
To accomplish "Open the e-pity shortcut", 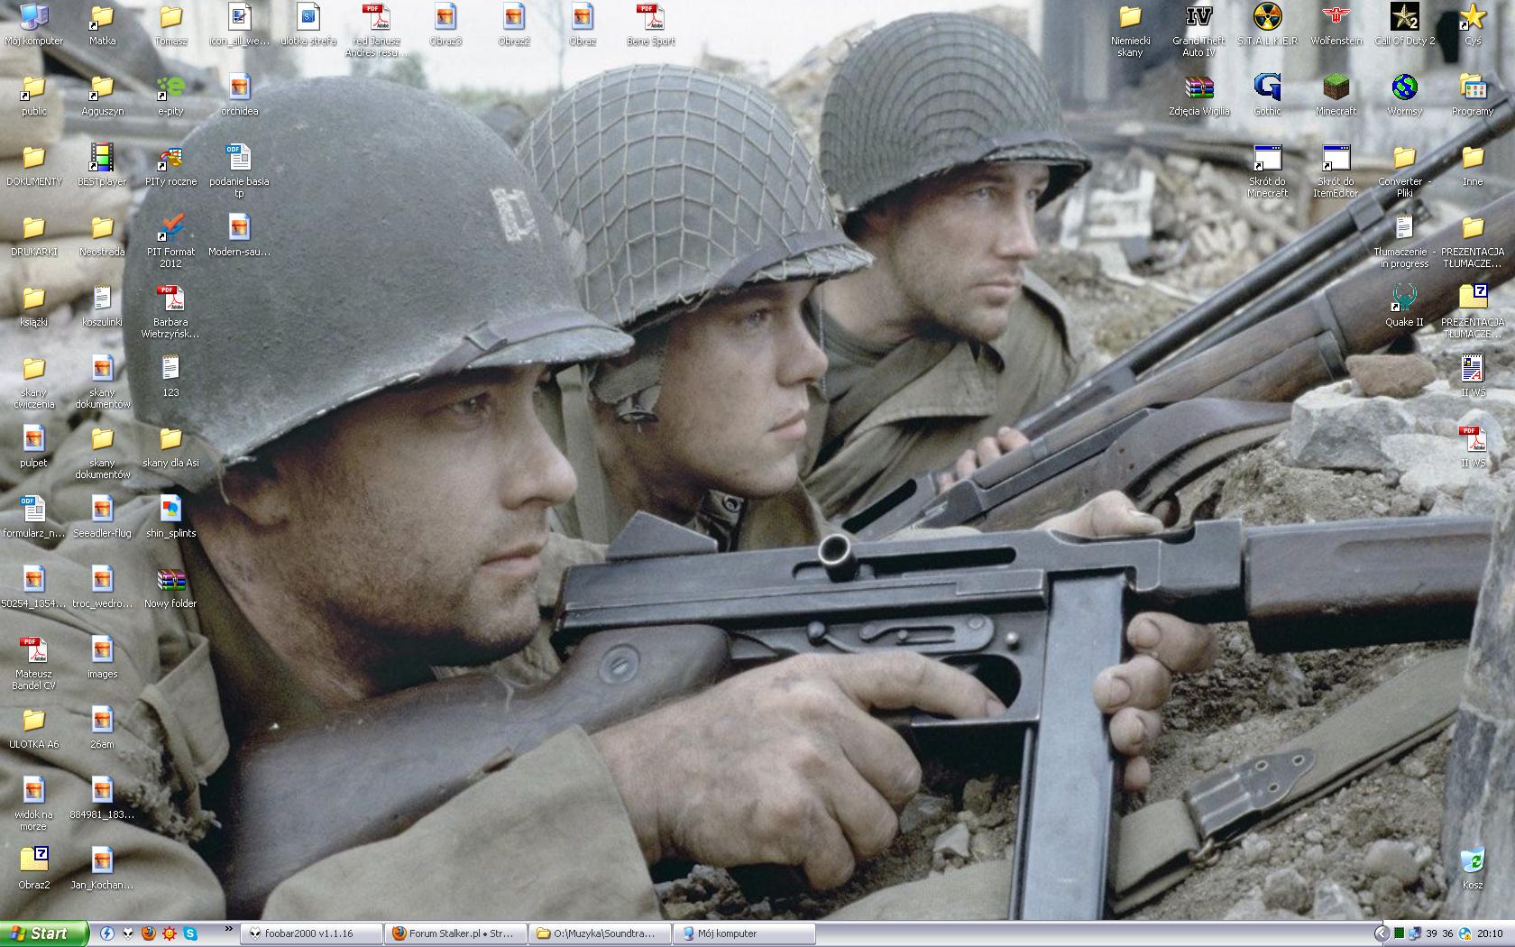I will (170, 95).
